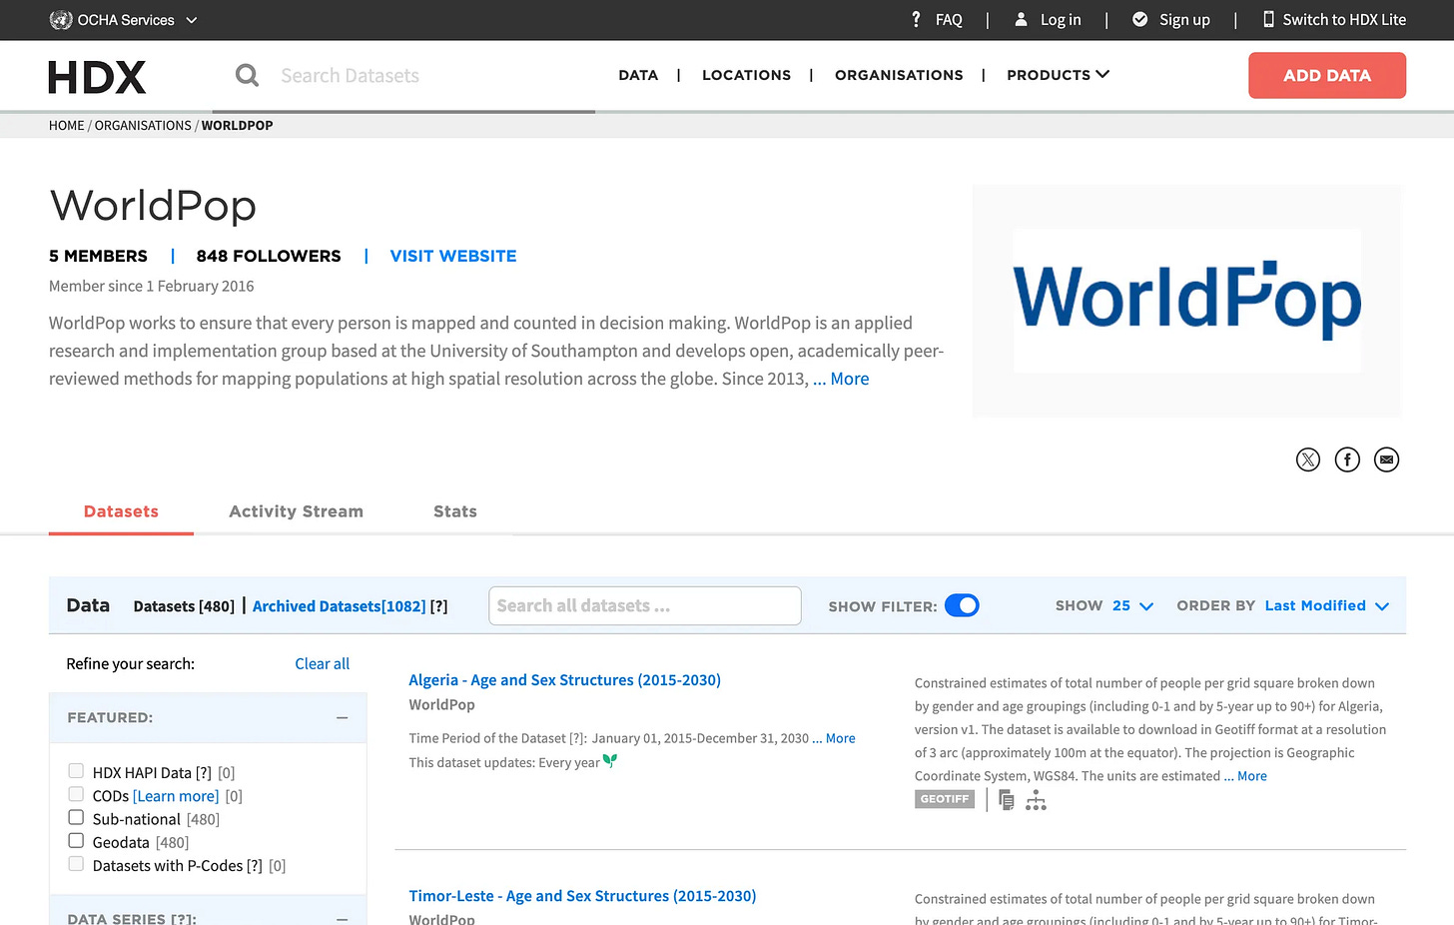
Task: Click the Switch to HDX Lite link
Action: (x=1344, y=20)
